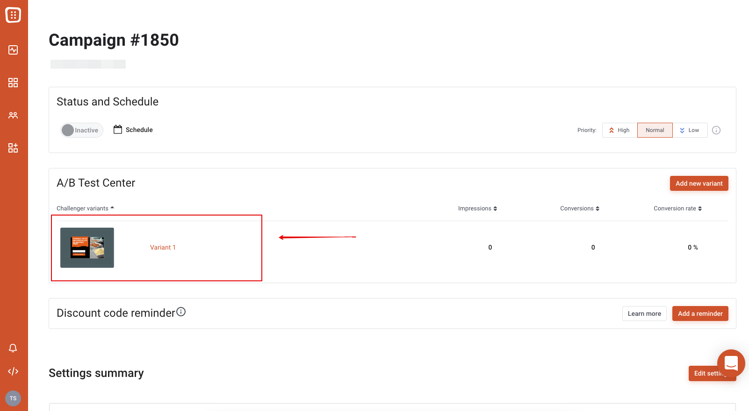Open the app logo home icon
This screenshot has width=749, height=411.
click(13, 15)
